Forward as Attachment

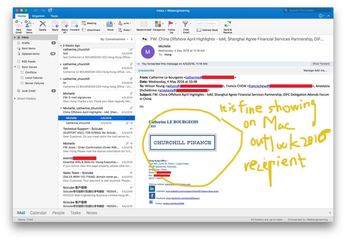click(91, 30)
